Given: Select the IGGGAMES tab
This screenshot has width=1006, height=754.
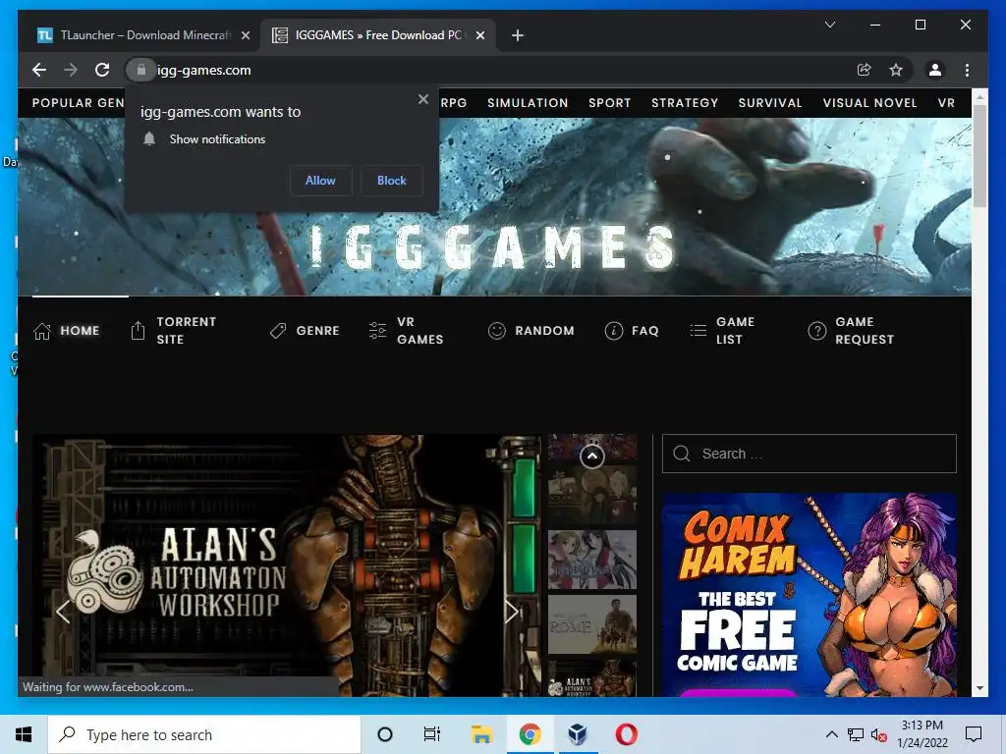Looking at the screenshot, I should [x=377, y=35].
